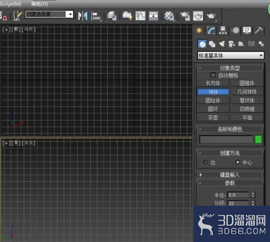Click the object name input field
This screenshot has height=242, width=270.
click(x=226, y=139)
